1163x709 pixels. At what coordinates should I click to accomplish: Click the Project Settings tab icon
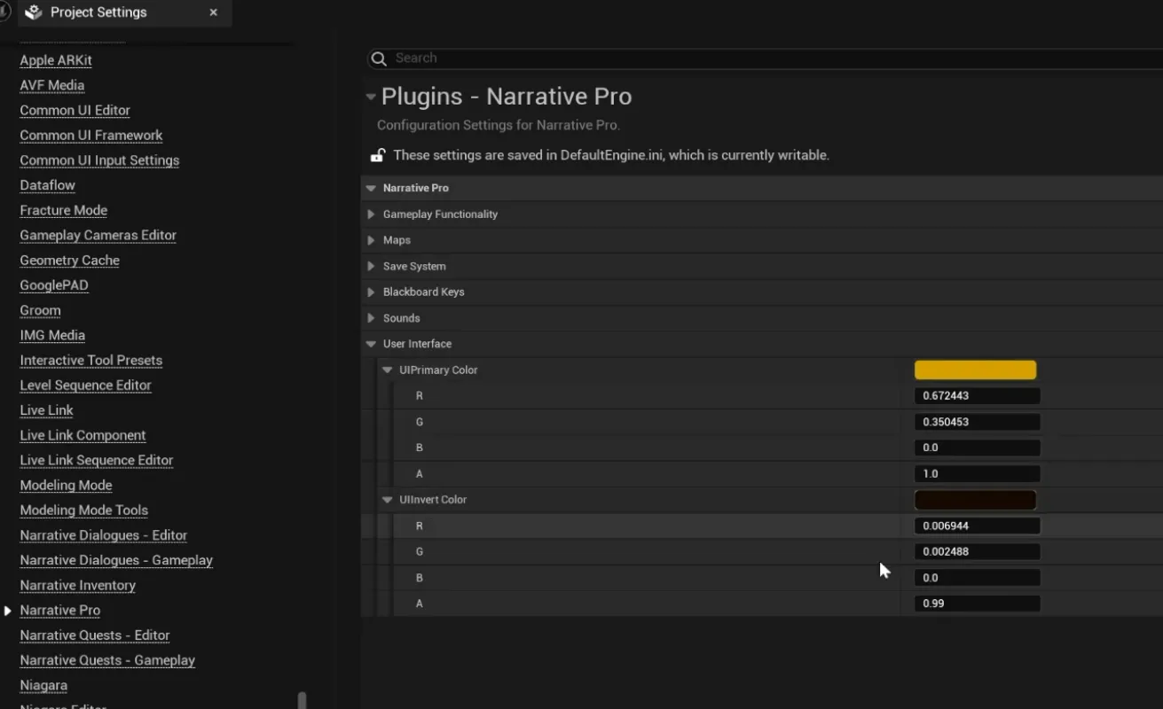click(34, 12)
